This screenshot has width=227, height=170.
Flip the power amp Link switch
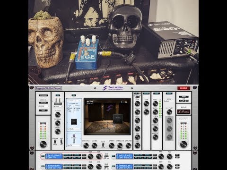61,142
